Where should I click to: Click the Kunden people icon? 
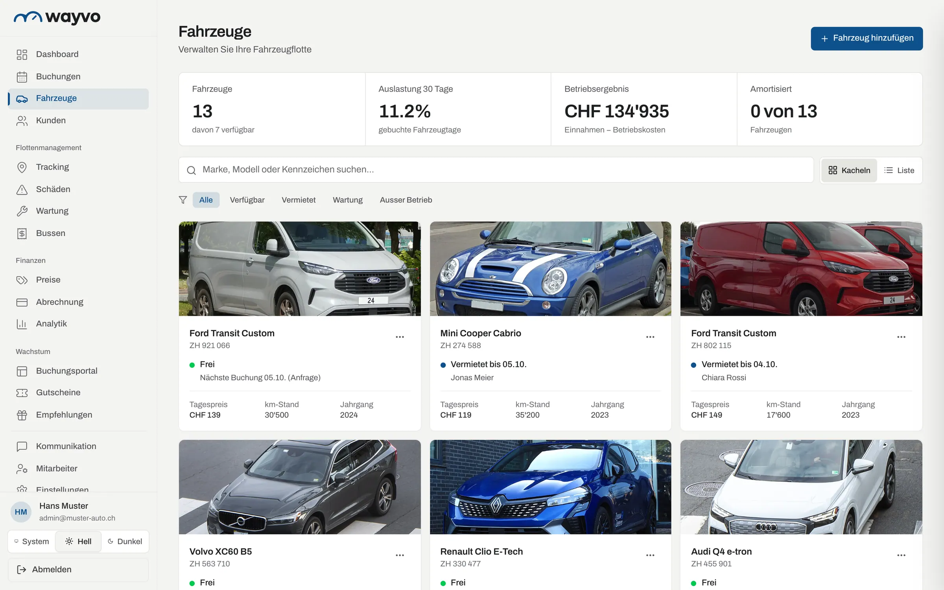[22, 121]
